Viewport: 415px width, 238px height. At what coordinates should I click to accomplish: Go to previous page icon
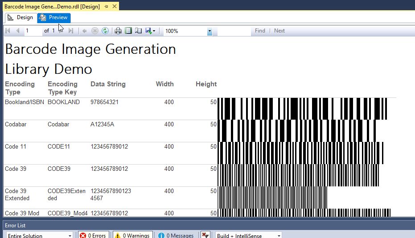point(18,31)
